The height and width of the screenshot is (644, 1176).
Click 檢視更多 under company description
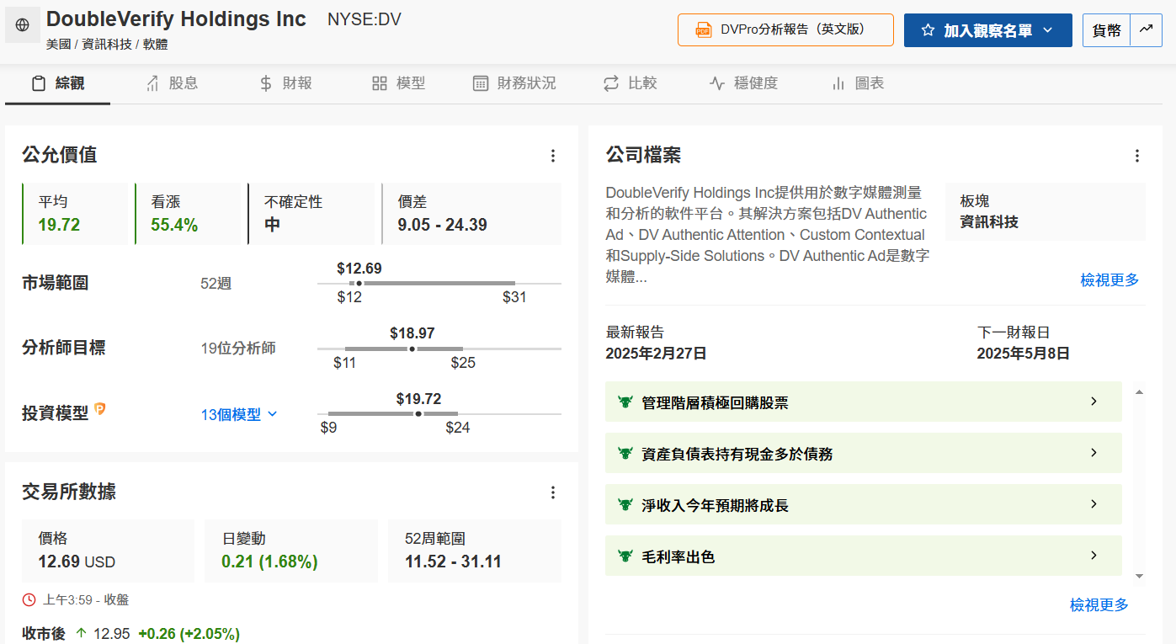pos(1109,279)
